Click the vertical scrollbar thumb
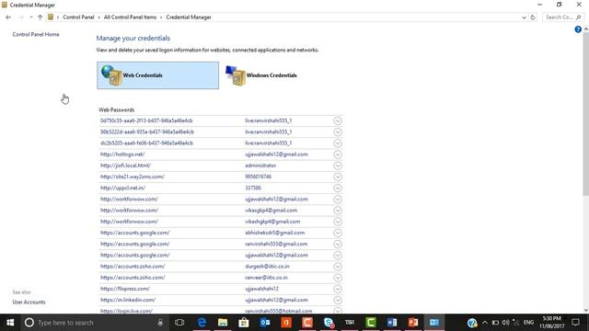The image size is (589, 331). 585,114
